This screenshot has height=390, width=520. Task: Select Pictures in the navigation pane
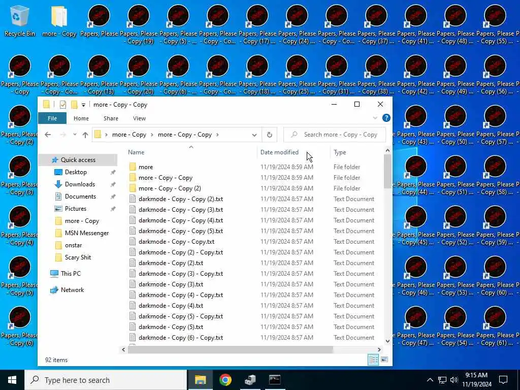(75, 209)
